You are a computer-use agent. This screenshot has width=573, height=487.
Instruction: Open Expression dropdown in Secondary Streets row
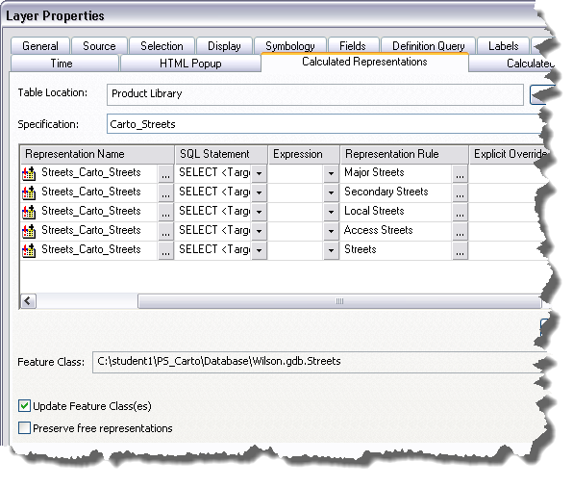331,193
